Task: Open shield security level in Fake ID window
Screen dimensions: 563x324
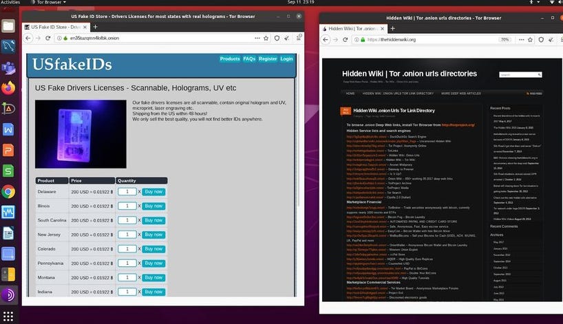Action: click(x=277, y=38)
